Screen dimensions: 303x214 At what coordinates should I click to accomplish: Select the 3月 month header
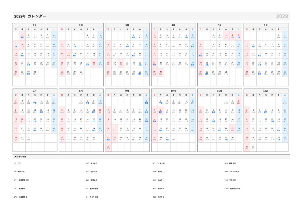127,25
